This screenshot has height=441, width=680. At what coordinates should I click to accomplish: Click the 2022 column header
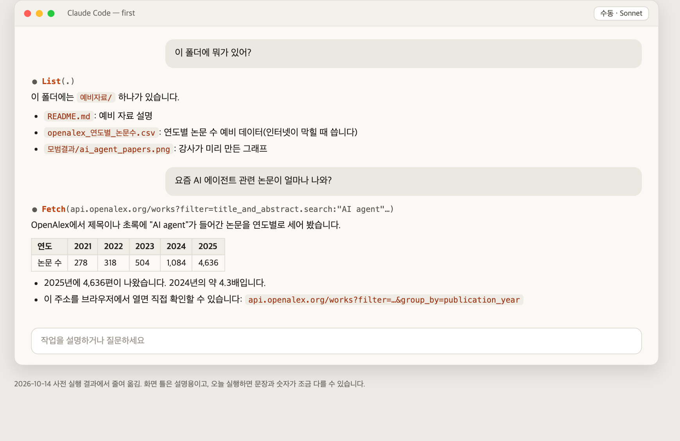[x=113, y=246]
